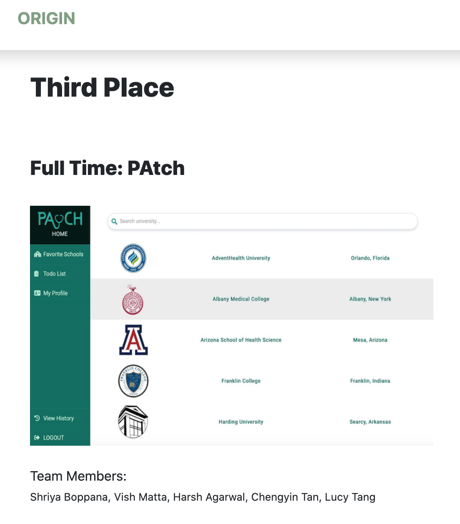Image resolution: width=460 pixels, height=524 pixels.
Task: Click the magnifying glass search icon
Action: click(114, 221)
